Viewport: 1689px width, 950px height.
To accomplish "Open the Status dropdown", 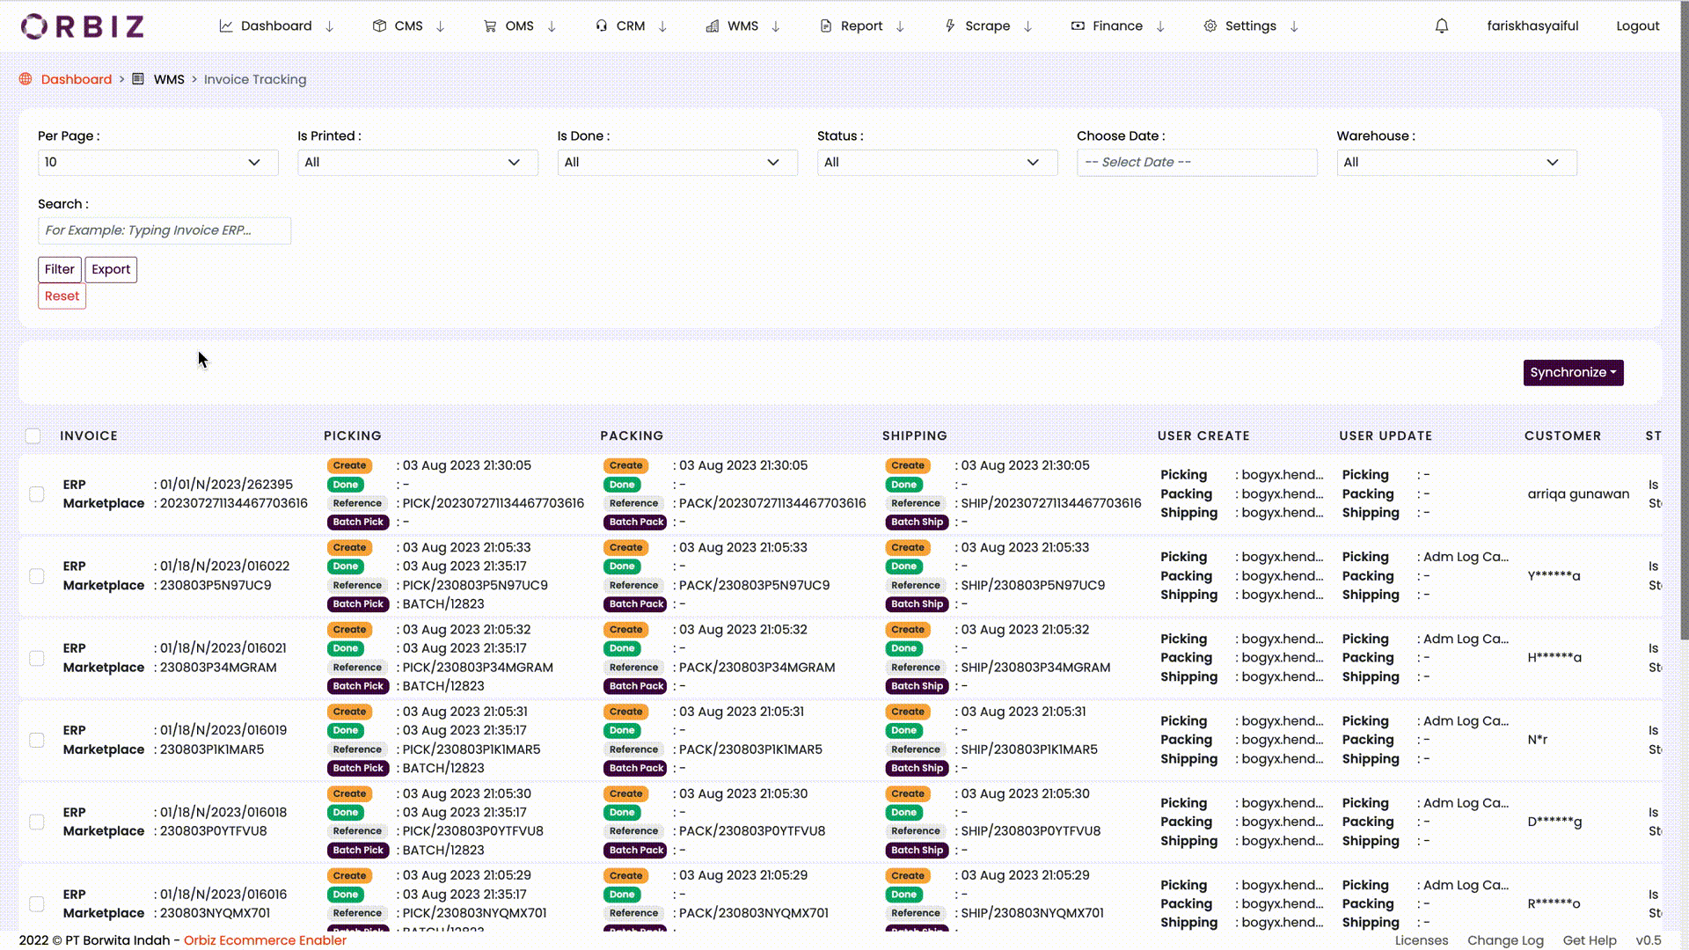I will click(937, 163).
